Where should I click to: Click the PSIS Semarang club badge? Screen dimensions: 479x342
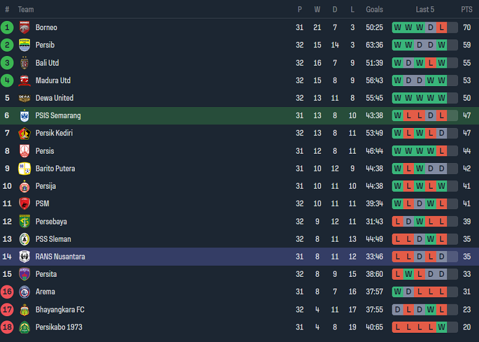25,116
